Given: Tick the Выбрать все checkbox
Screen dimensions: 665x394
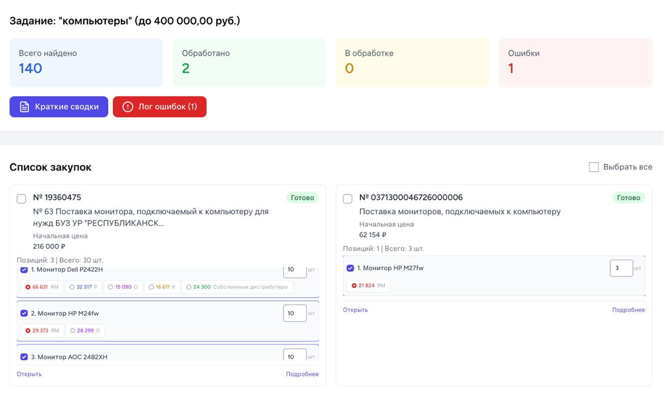Looking at the screenshot, I should (x=594, y=167).
